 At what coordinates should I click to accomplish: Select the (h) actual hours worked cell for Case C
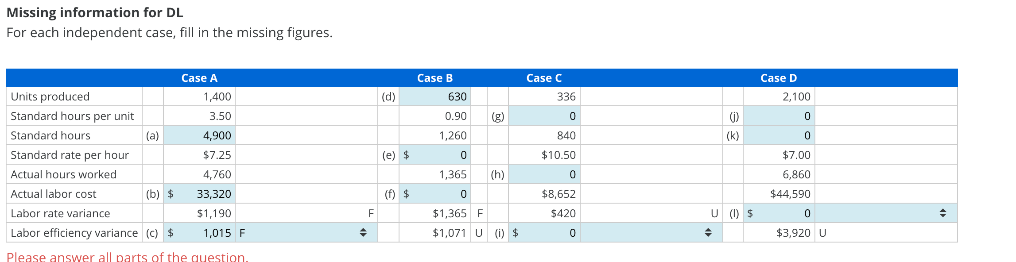pyautogui.click(x=544, y=174)
